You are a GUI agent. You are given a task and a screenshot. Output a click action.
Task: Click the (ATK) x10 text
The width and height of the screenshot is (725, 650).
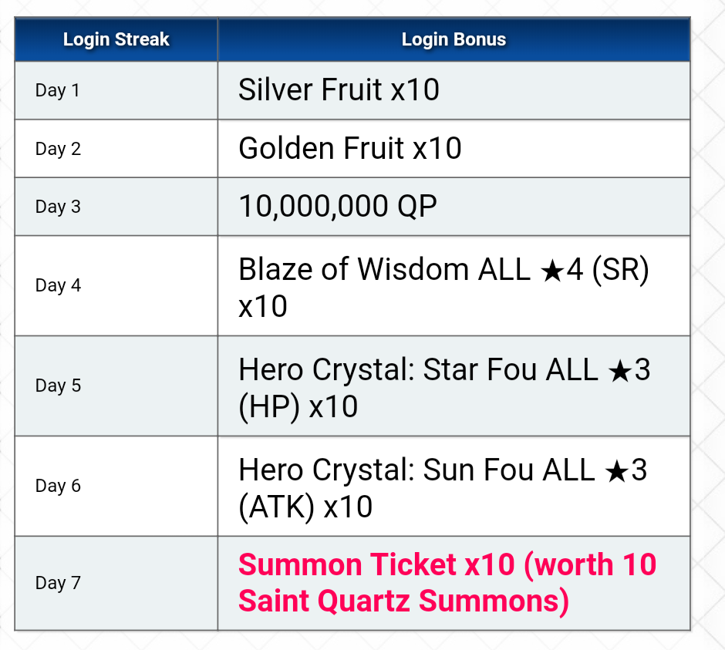(305, 507)
